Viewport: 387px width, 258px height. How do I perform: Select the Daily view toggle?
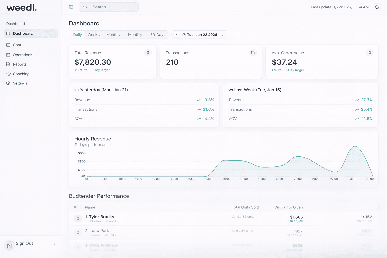pyautogui.click(x=77, y=35)
